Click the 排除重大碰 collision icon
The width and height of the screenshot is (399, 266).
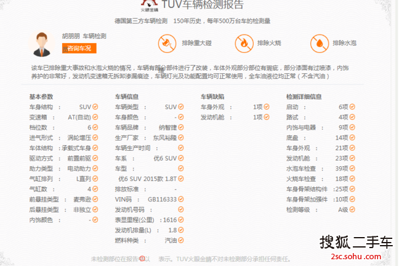(x=167, y=44)
